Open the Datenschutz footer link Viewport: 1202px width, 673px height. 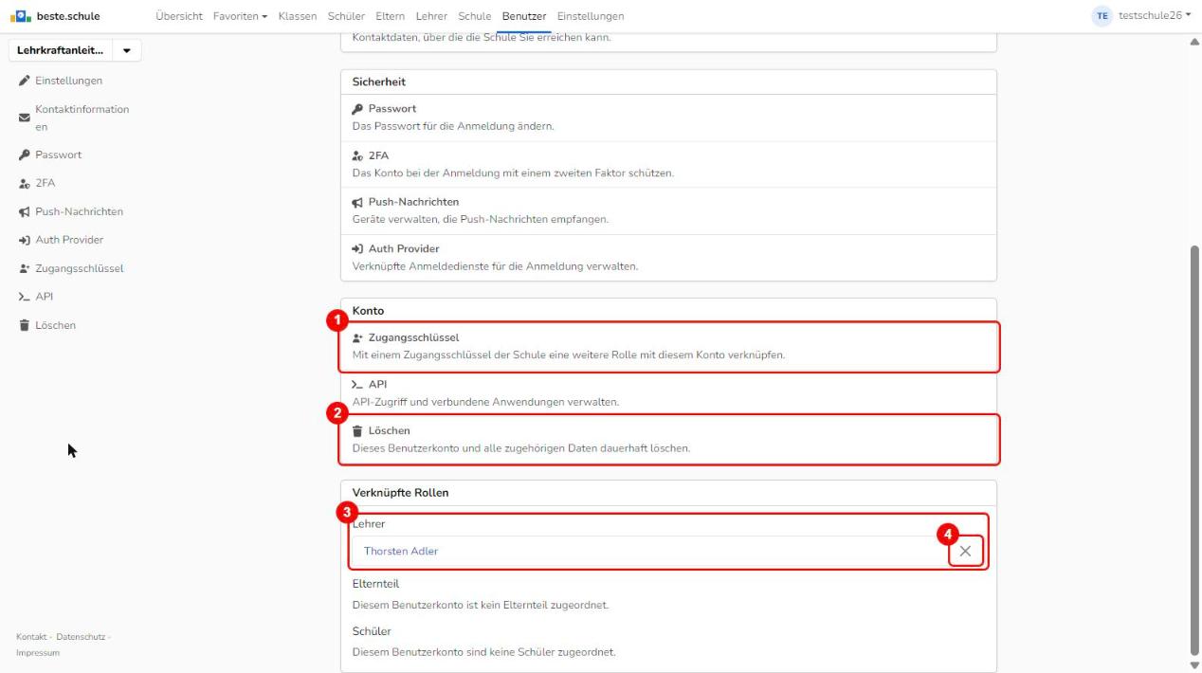tap(82, 636)
